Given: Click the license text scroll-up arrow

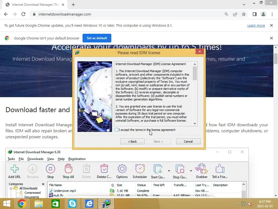Looking at the screenshot, I should (195, 64).
